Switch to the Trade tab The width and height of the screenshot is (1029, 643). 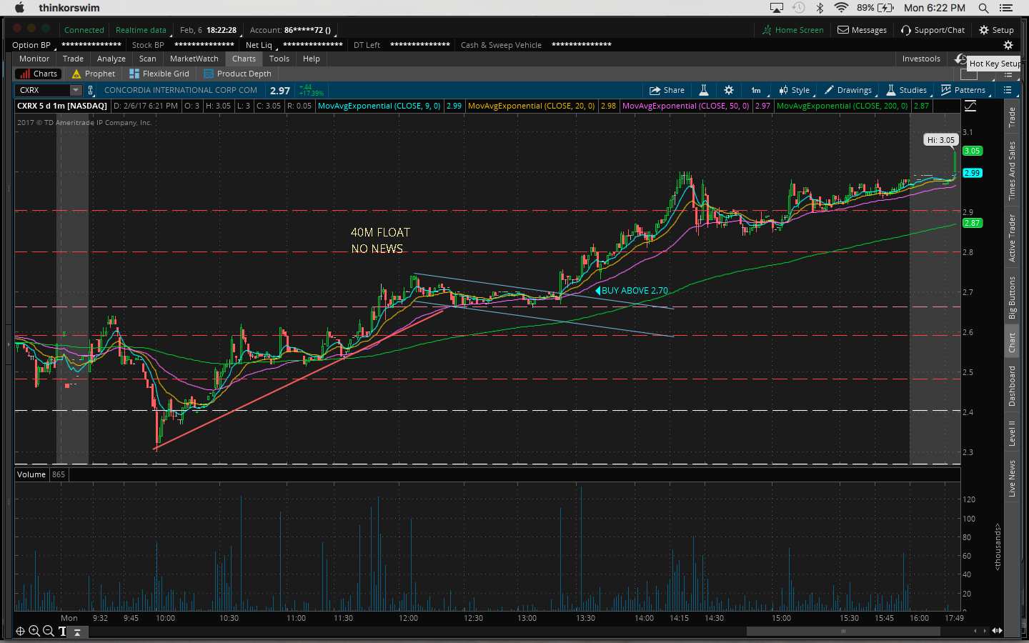(x=73, y=59)
